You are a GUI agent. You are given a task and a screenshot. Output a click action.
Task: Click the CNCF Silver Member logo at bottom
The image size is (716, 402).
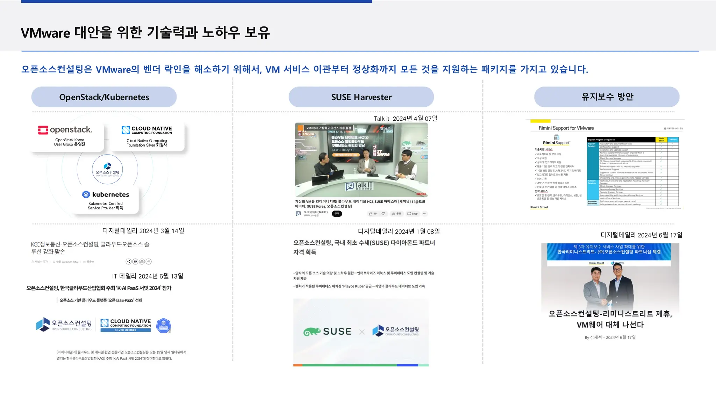click(126, 325)
